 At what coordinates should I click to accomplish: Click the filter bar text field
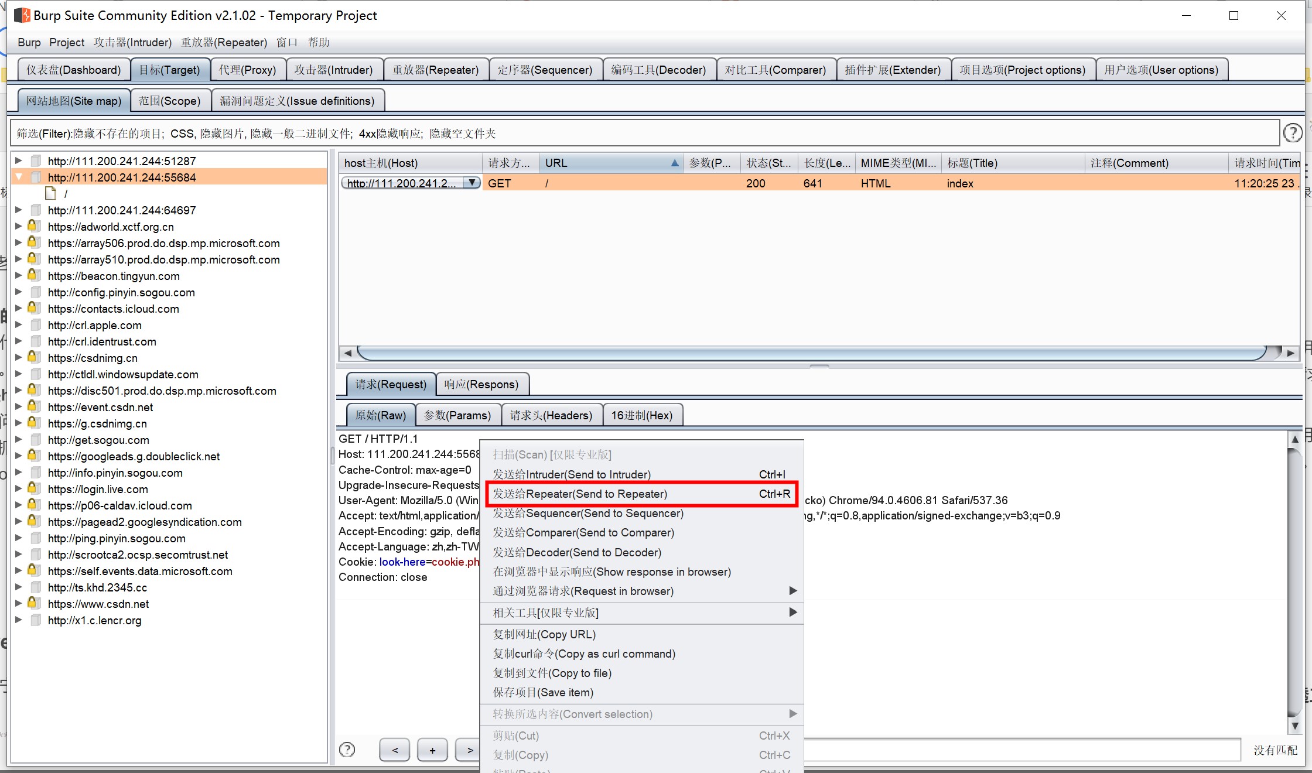click(x=644, y=134)
